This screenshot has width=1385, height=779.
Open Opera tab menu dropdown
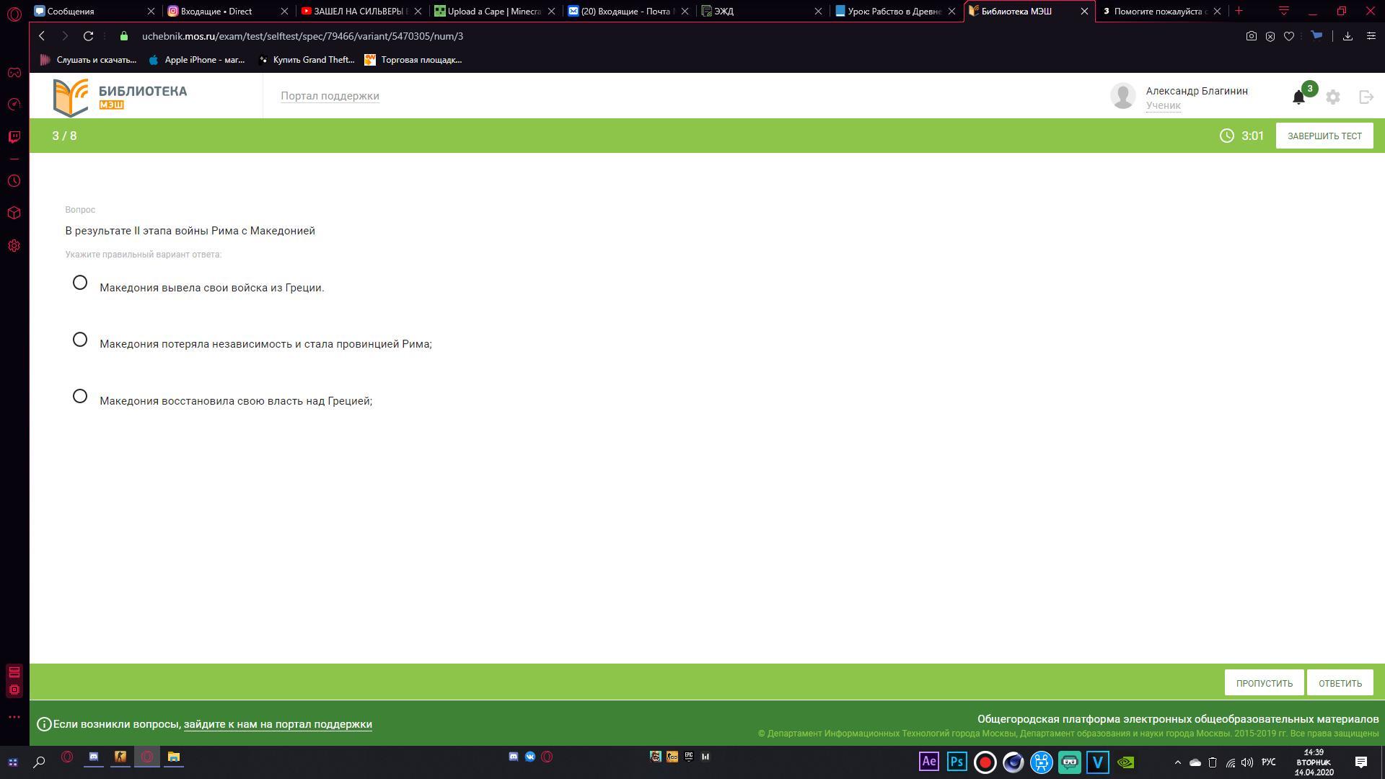[x=1284, y=11]
